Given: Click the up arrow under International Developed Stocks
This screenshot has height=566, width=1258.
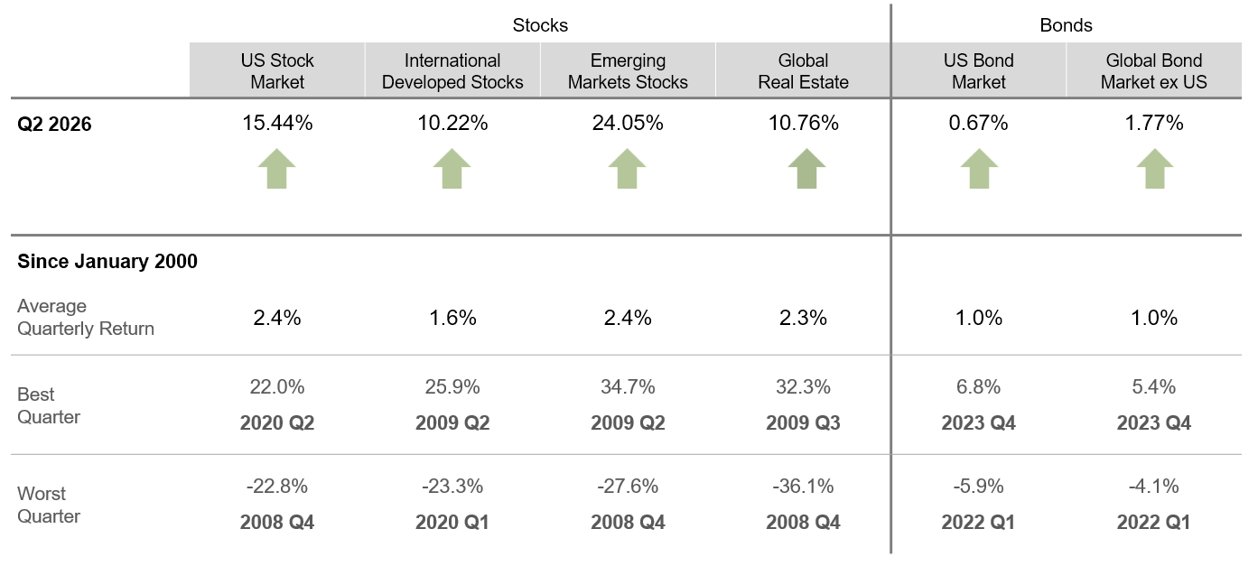Looking at the screenshot, I should (x=452, y=169).
